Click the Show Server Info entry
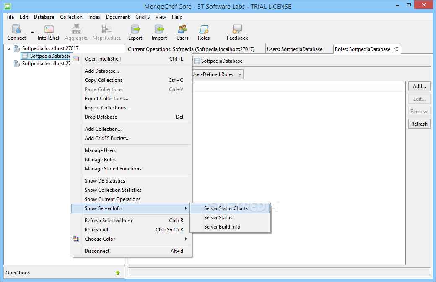 [x=131, y=208]
